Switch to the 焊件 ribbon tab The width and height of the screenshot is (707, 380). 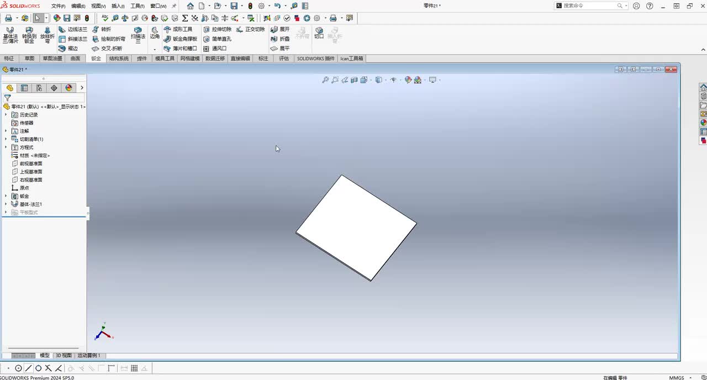(142, 59)
